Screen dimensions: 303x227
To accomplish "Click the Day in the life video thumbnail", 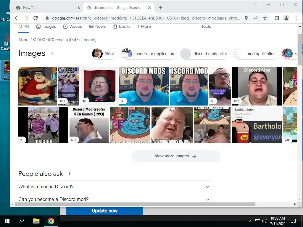I will click(220, 86).
